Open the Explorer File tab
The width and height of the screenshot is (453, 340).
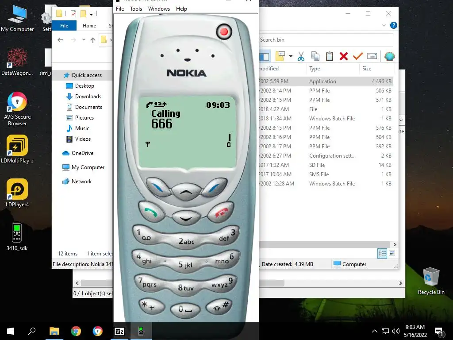pos(64,25)
